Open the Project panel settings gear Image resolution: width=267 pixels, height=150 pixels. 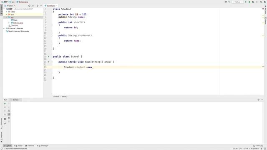(38, 5)
